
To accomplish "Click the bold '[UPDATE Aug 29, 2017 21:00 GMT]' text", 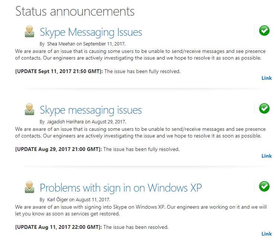I will [58, 149].
